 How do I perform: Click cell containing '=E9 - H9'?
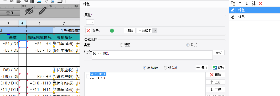[x=40, y=76]
